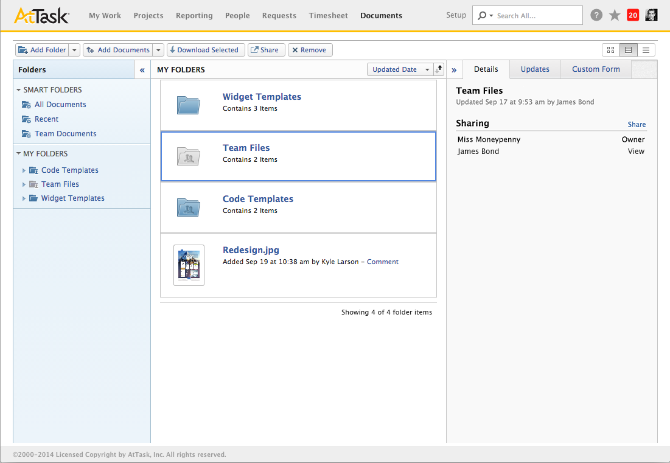
Task: Click the Add Documents button
Action: pyautogui.click(x=119, y=50)
